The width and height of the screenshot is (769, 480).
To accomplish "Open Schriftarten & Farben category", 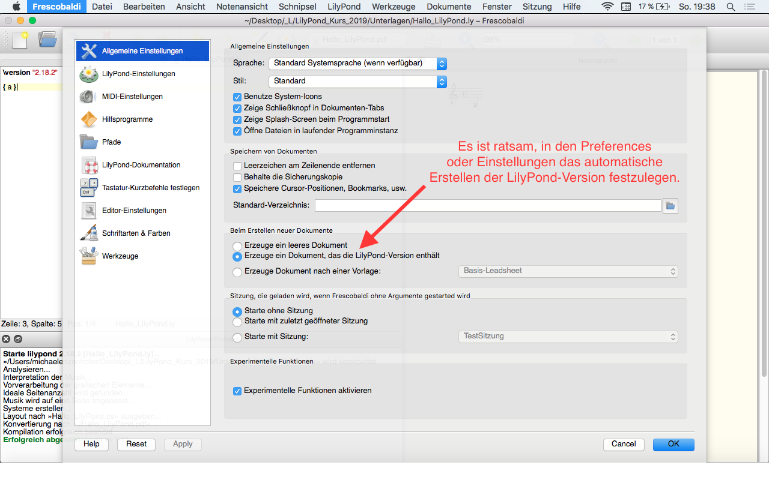I will coord(142,233).
